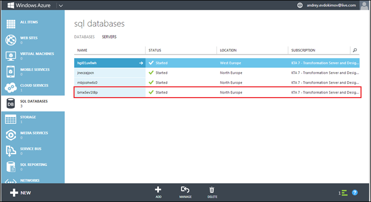Open ALL ITEMS sidebar label
Image resolution: width=371 pixels, height=202 pixels.
coord(29,22)
